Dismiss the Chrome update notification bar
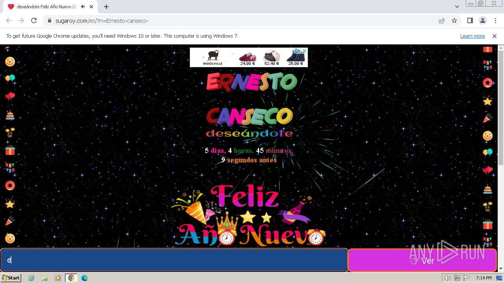This screenshot has height=283, width=504. point(495,36)
